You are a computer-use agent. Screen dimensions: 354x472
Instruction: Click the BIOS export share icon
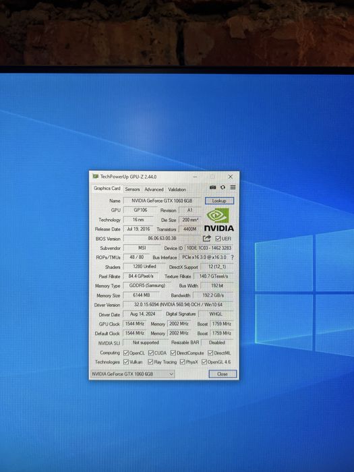207,239
